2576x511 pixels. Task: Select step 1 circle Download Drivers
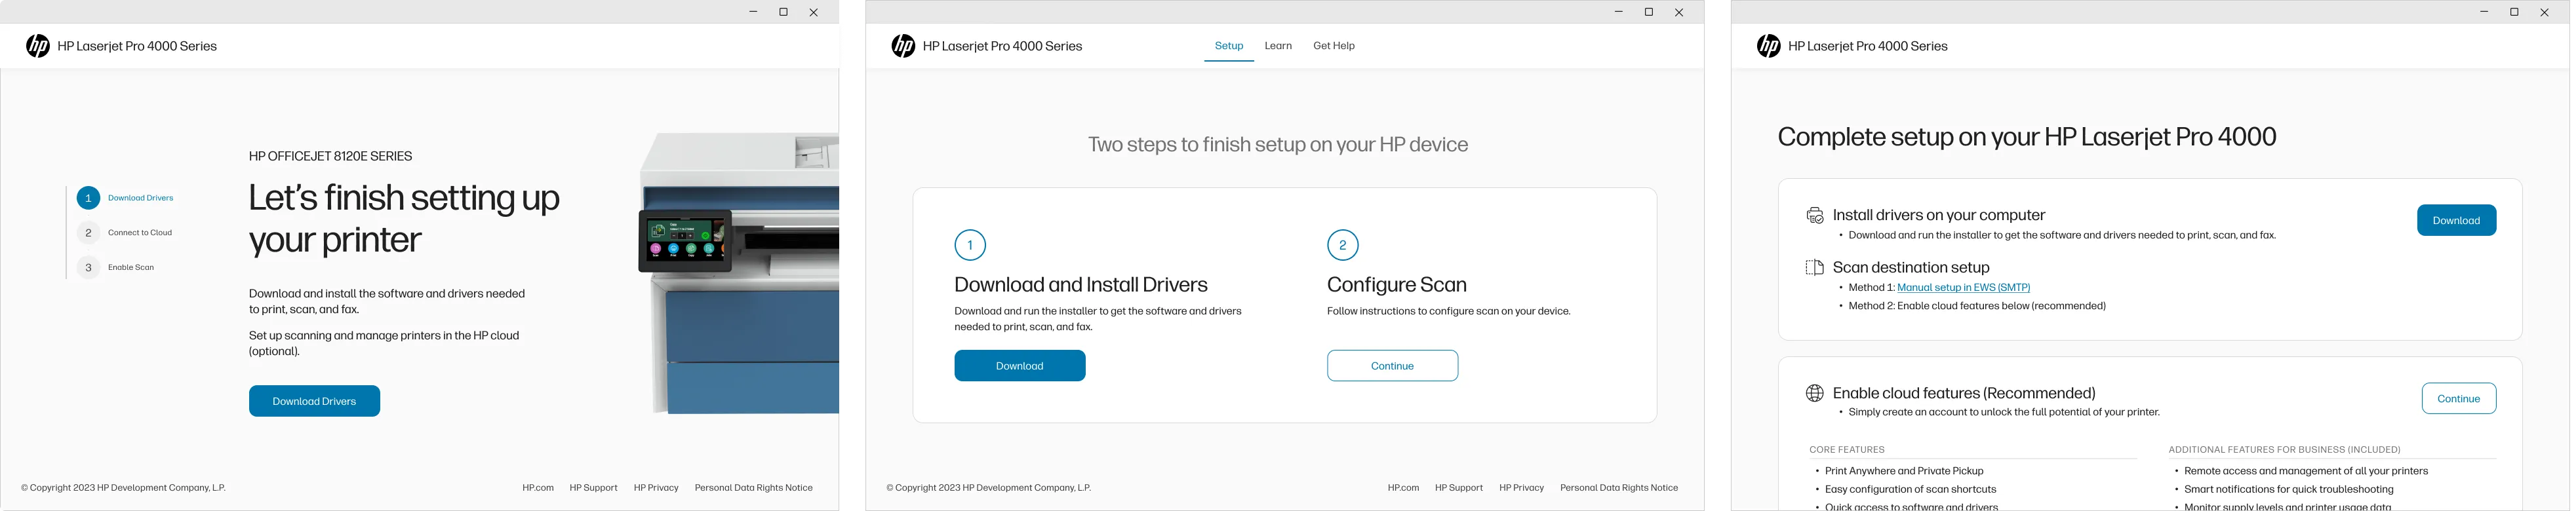pyautogui.click(x=88, y=198)
